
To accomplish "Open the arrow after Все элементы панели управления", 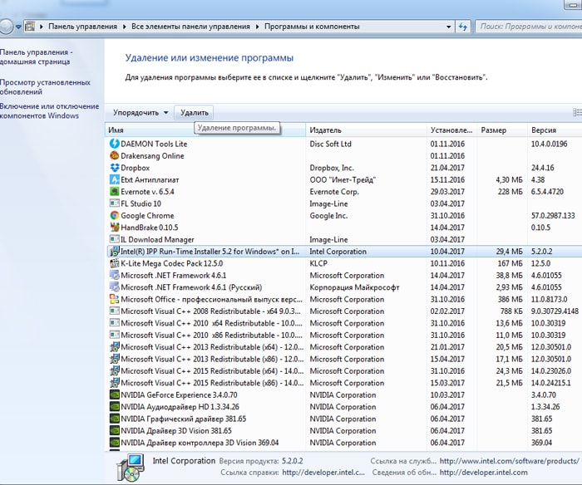I will (x=257, y=27).
